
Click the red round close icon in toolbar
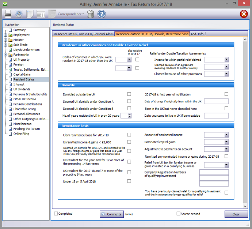tap(244, 14)
